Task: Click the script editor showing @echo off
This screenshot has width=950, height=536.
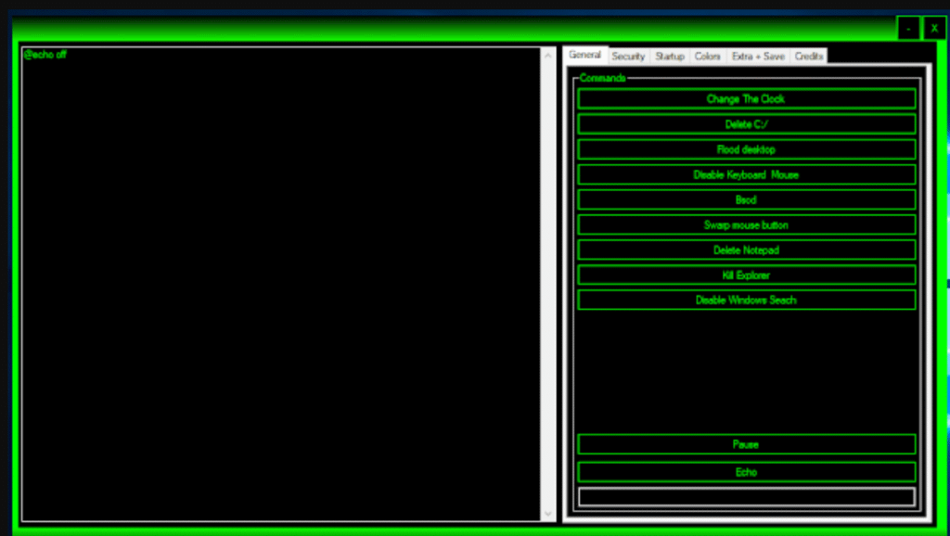Action: (278, 278)
